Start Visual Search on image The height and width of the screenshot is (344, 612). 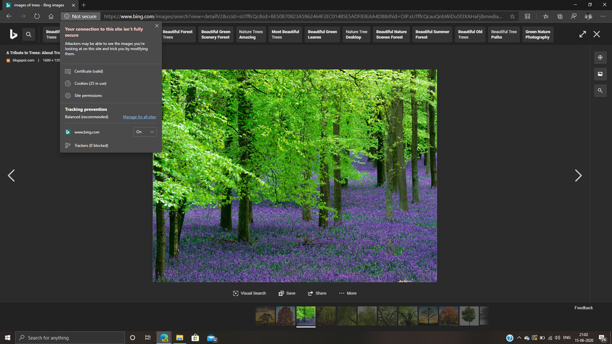[x=249, y=293]
